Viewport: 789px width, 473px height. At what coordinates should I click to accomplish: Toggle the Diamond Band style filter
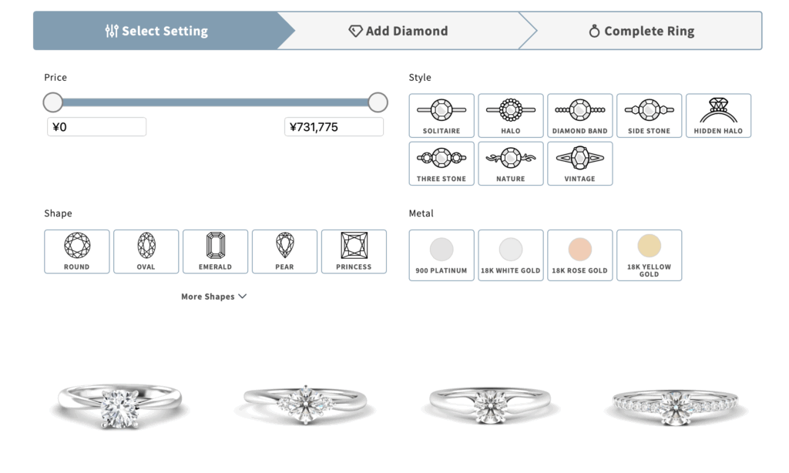(579, 116)
